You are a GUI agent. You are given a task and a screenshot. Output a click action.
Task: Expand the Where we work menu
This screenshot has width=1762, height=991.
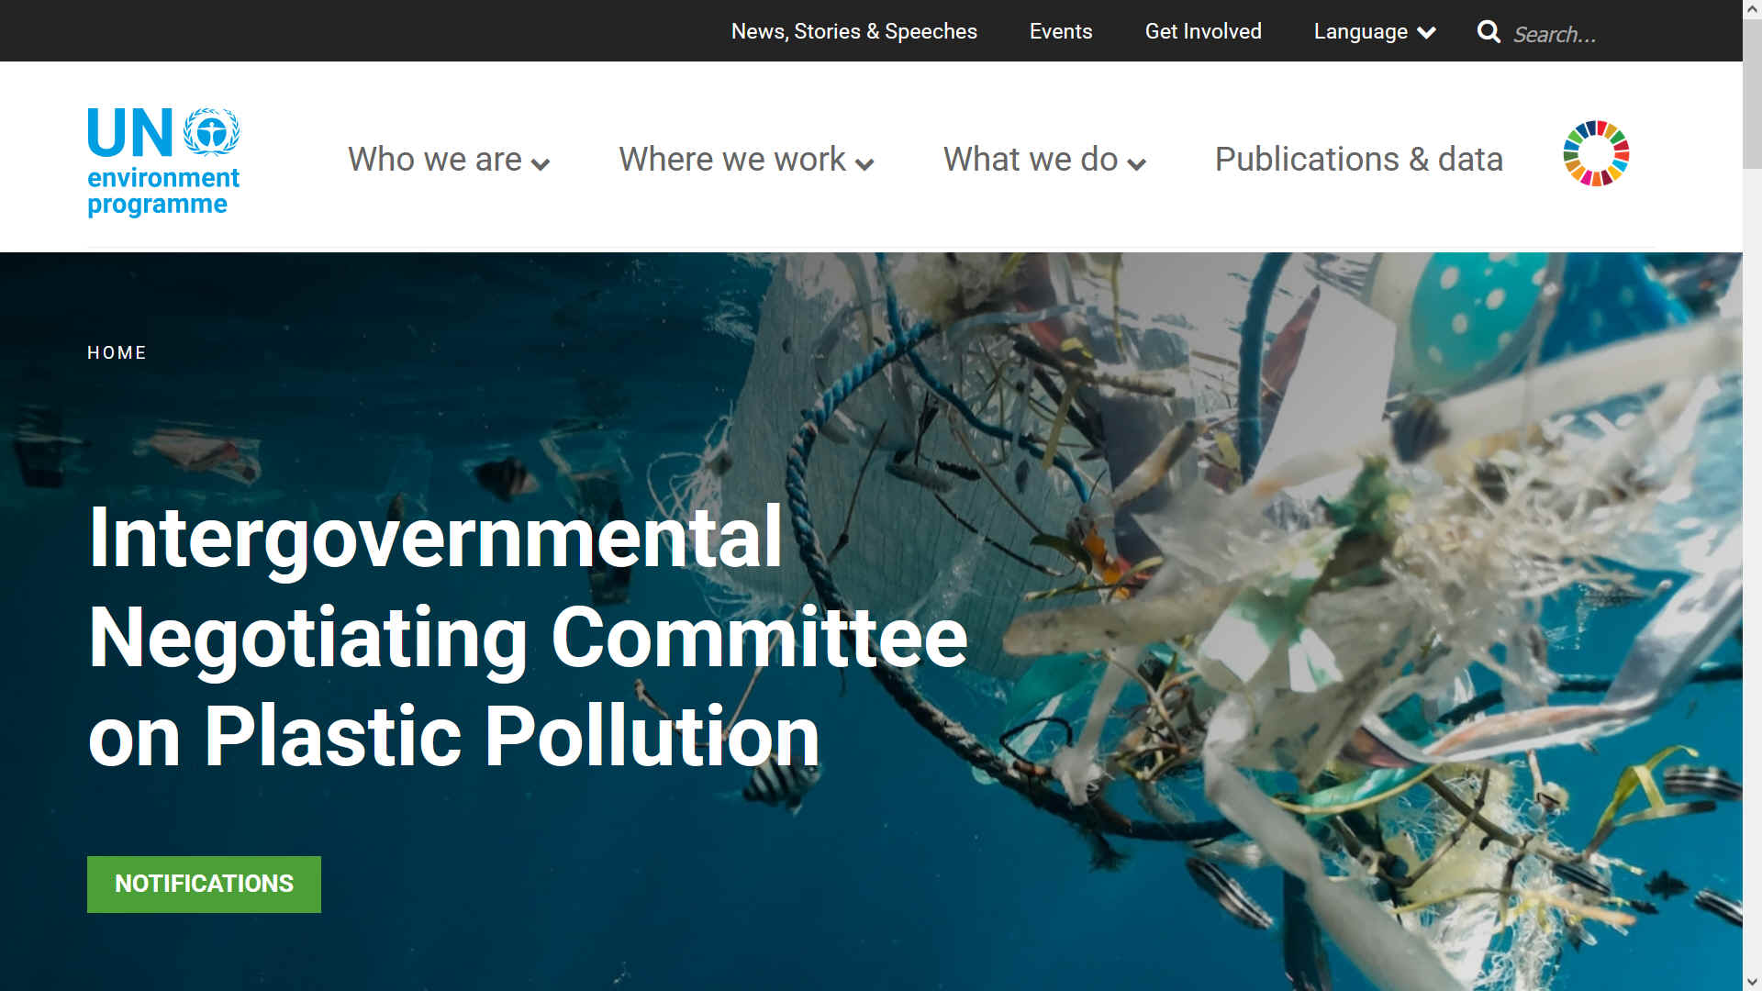pyautogui.click(x=746, y=160)
